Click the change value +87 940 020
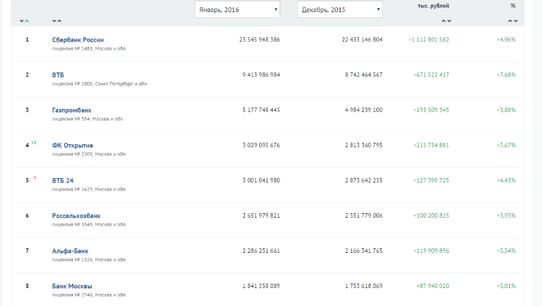542x306 pixels. [433, 286]
